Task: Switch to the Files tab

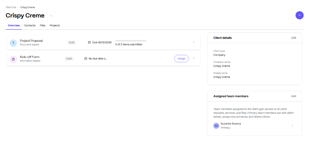Action: click(x=42, y=25)
